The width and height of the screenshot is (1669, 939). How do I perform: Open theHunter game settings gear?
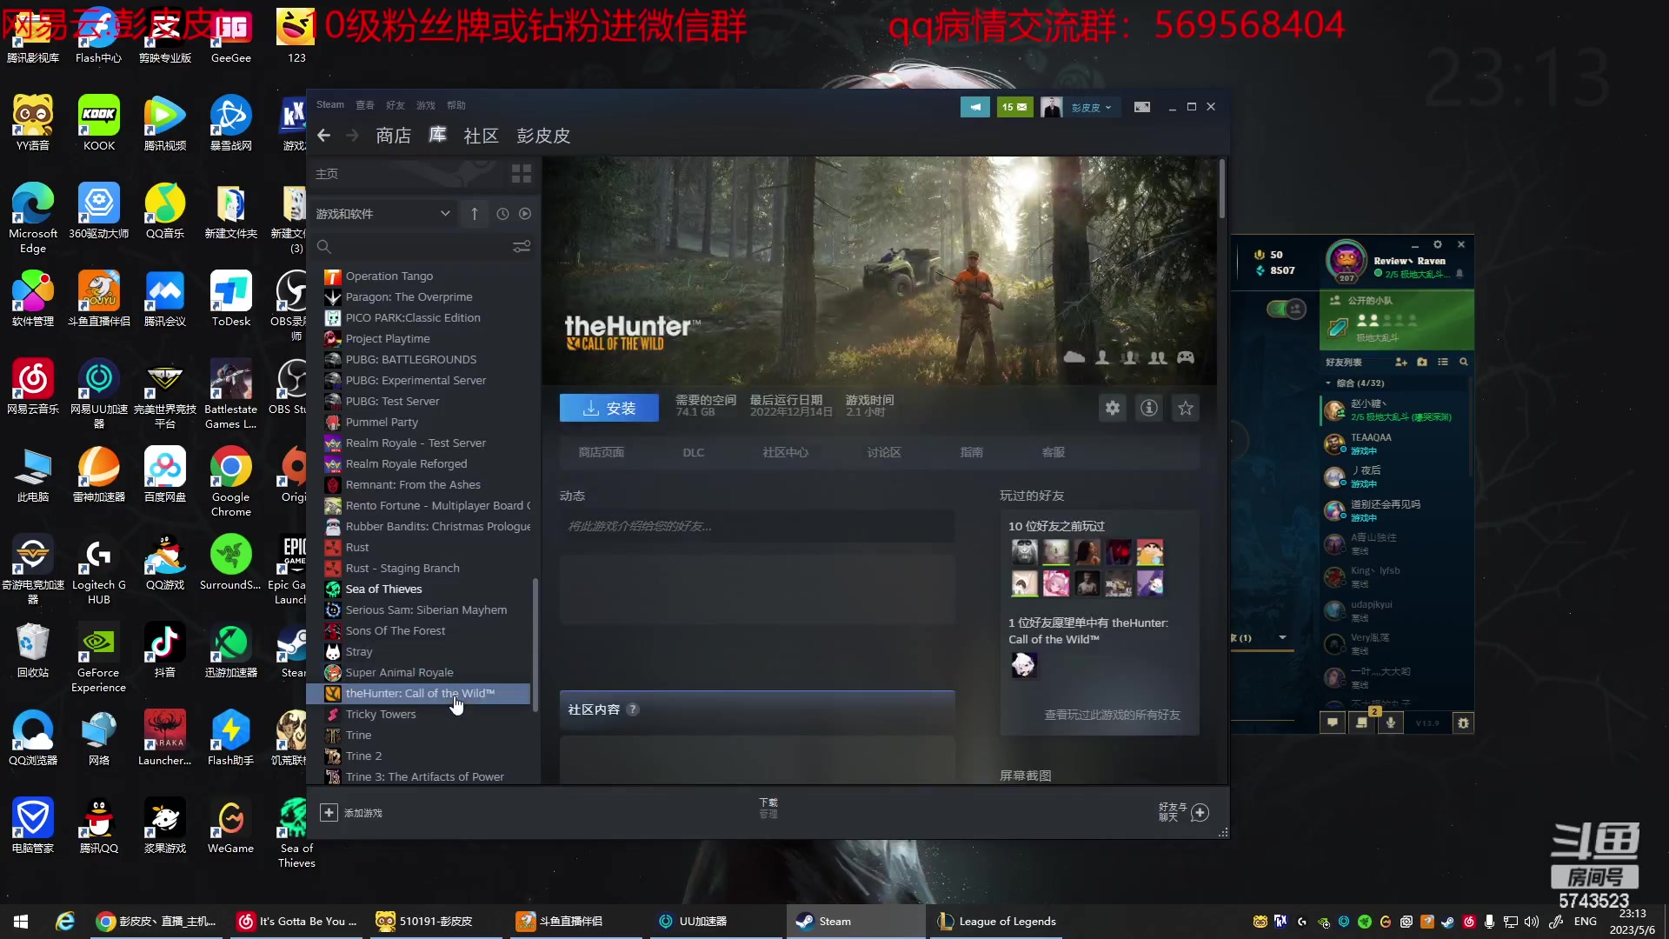(1113, 408)
